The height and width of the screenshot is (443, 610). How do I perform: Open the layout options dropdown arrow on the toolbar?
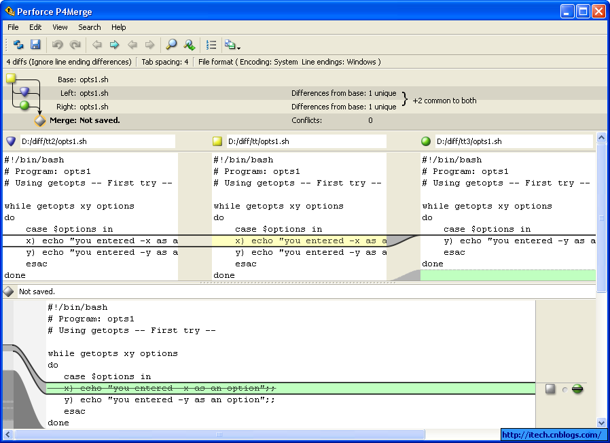(239, 48)
